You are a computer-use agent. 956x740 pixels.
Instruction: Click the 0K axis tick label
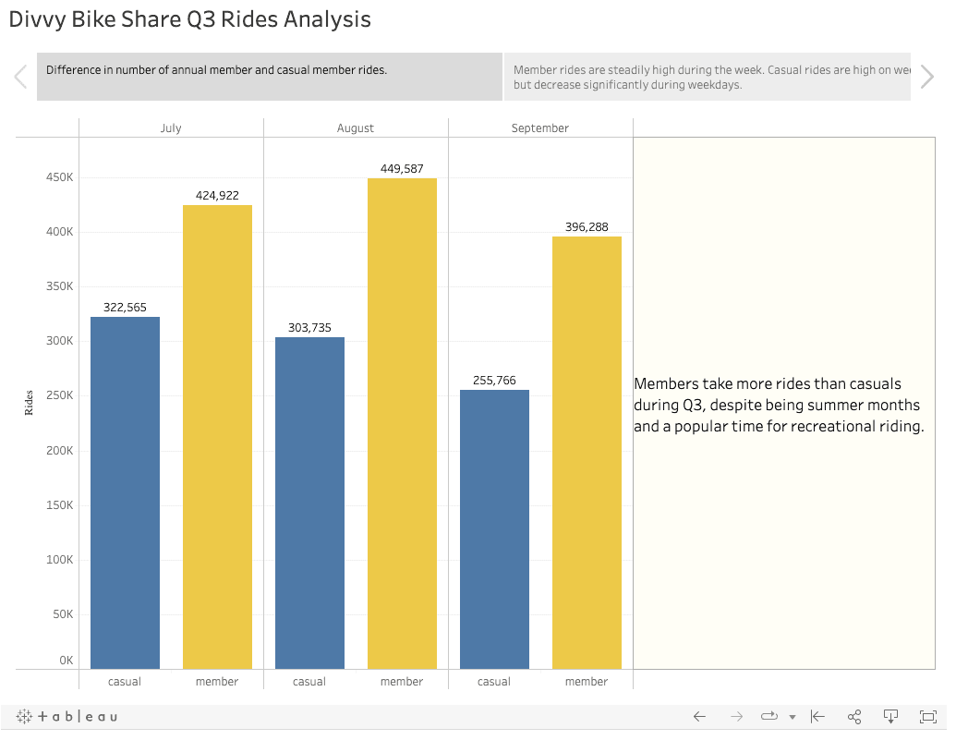[66, 661]
